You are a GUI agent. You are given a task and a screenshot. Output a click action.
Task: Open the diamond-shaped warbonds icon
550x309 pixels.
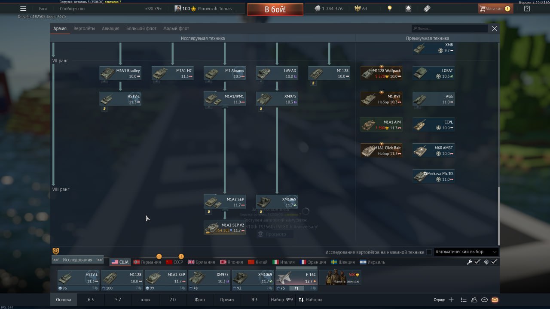click(408, 9)
